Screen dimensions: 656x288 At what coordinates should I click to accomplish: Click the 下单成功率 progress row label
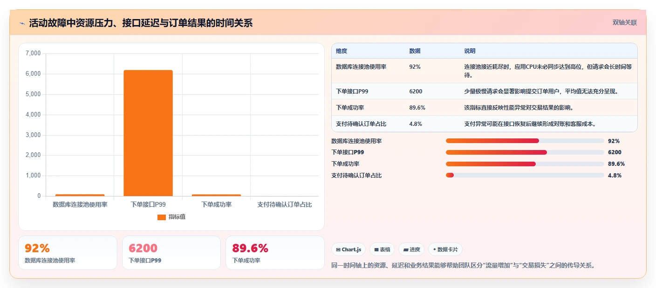point(345,164)
